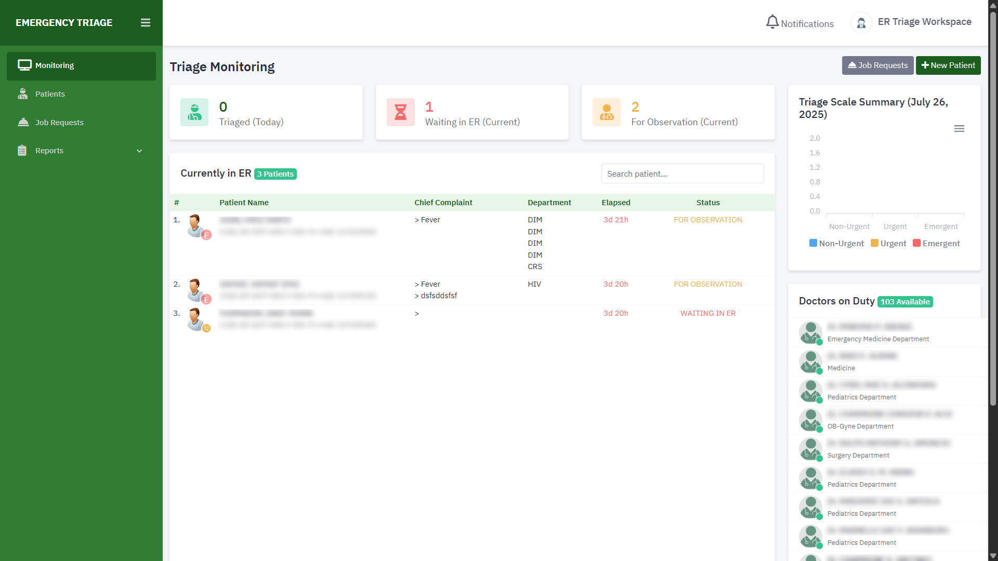Open the Notifications bell icon
The image size is (998, 561).
click(x=772, y=22)
